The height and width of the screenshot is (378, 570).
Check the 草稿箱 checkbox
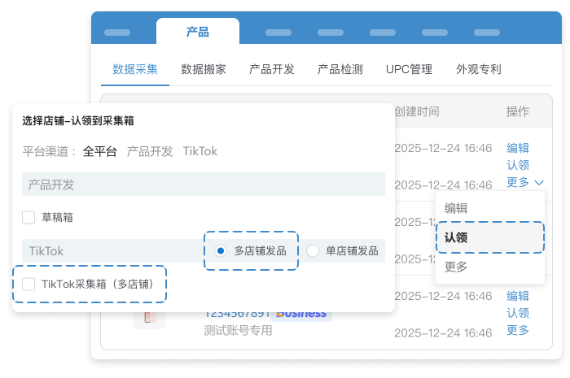28,218
